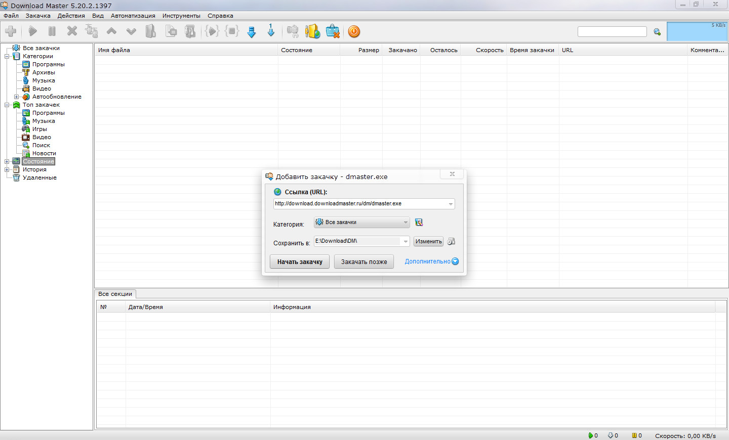729x440 pixels.
Task: Click the blue shopping bag with X icon
Action: [x=333, y=31]
